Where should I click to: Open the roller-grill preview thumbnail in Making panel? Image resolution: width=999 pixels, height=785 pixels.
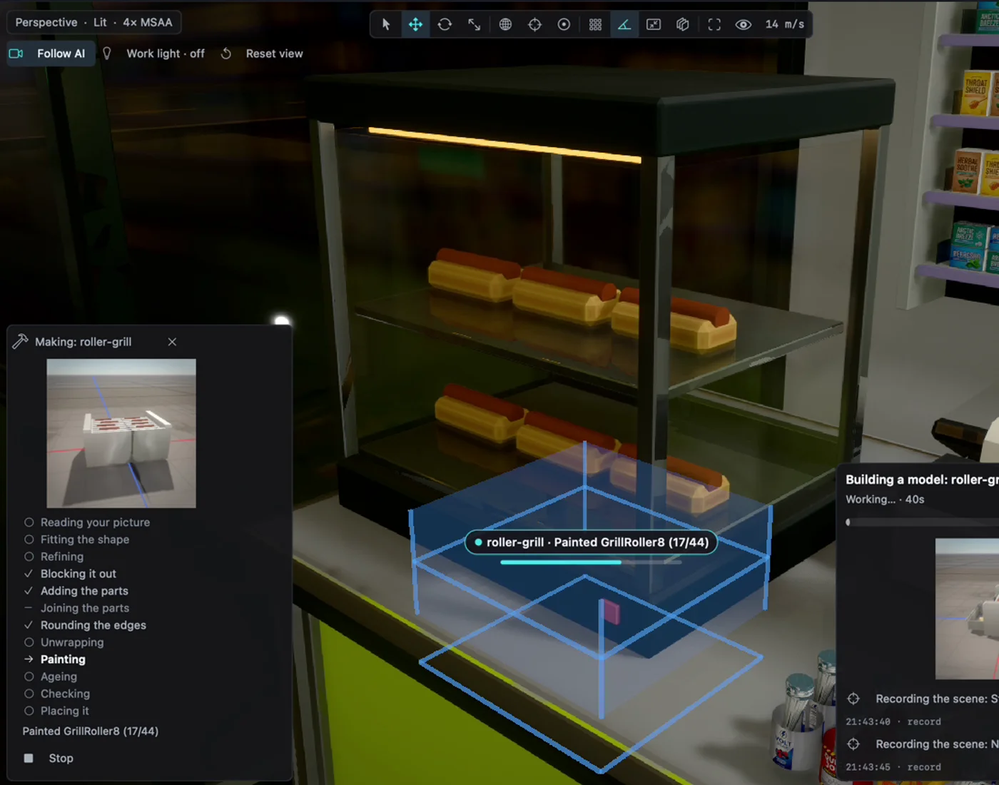121,433
